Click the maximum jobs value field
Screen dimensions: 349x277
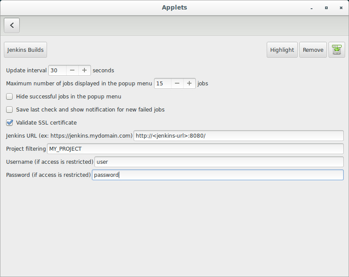point(163,84)
